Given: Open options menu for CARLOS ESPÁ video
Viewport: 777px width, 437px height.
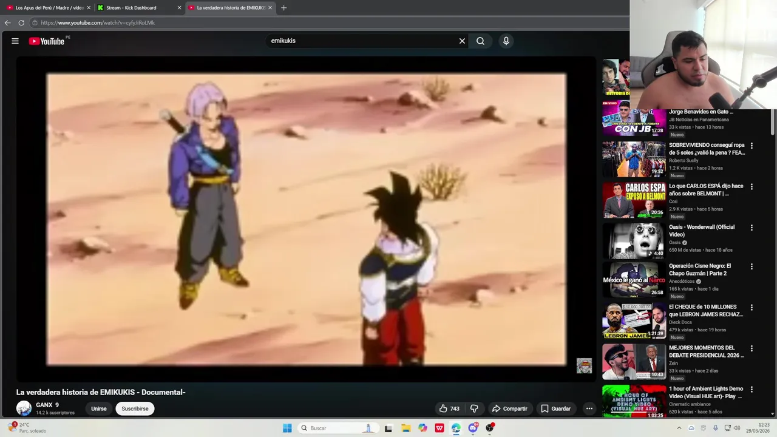Looking at the screenshot, I should (x=752, y=187).
